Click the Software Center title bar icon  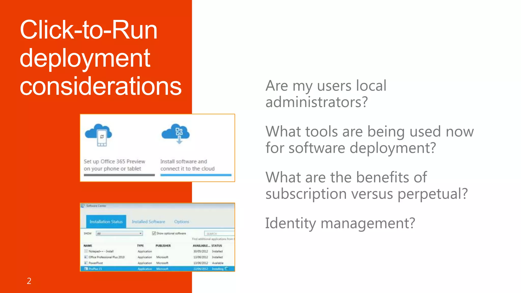click(82, 206)
